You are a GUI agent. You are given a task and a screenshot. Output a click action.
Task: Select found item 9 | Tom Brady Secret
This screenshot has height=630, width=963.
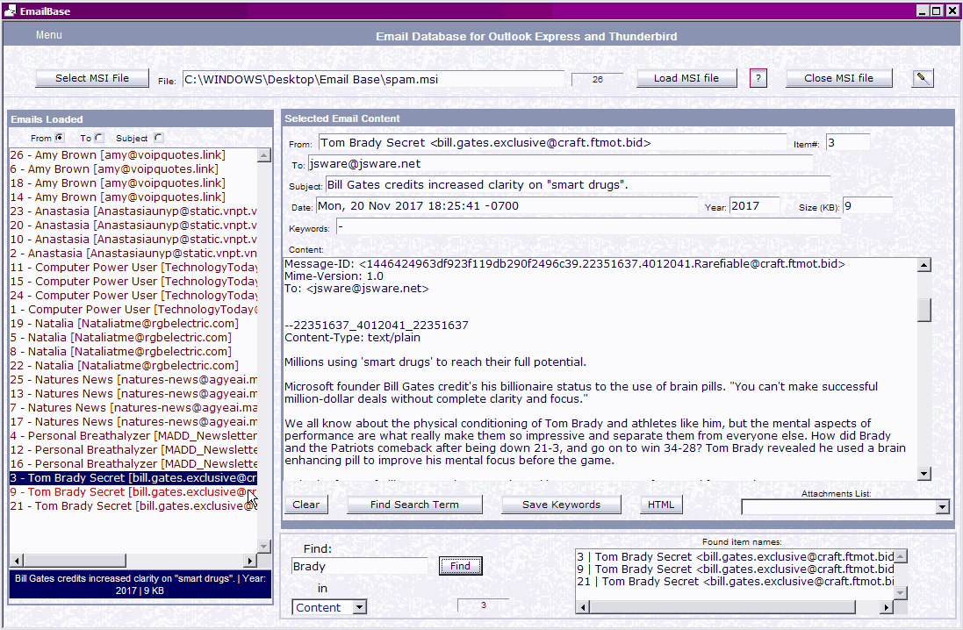(735, 569)
